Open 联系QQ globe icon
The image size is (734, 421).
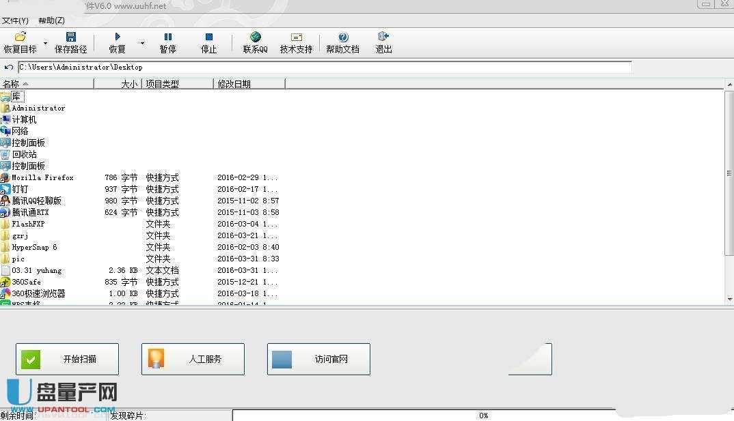tap(255, 37)
